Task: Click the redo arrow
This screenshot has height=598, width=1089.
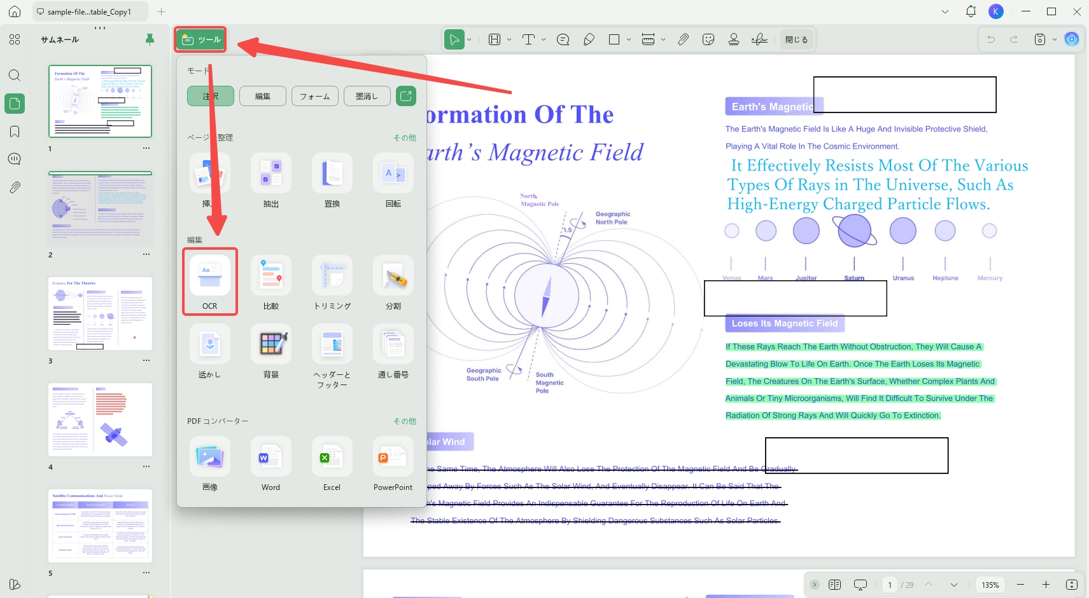Action: tap(1014, 39)
